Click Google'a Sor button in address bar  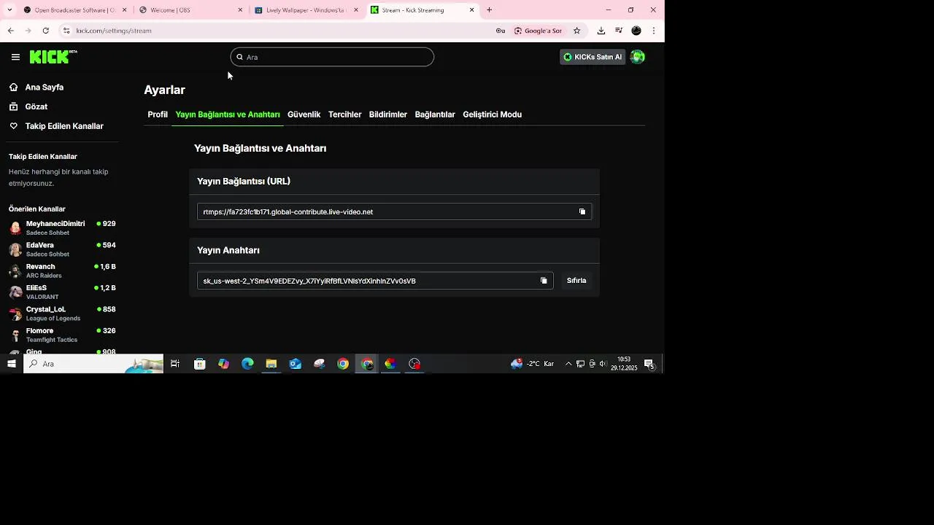538,31
